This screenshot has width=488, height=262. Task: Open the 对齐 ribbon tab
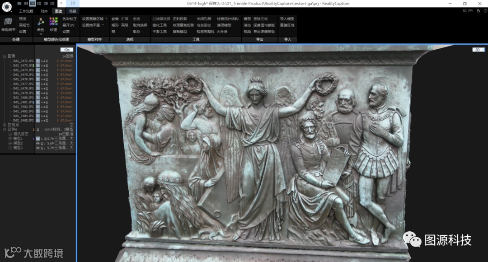coord(44,11)
